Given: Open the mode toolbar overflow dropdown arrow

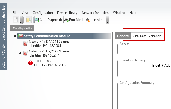Looking at the screenshot, I should 108,20.
